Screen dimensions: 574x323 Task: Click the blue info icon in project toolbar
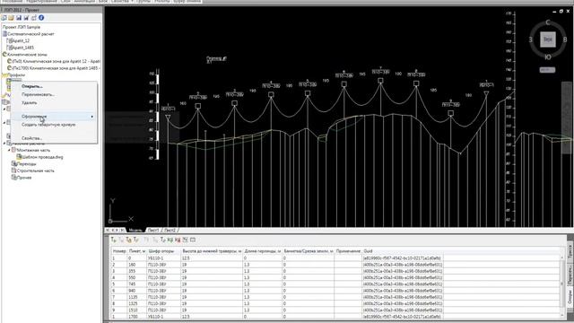coord(41,18)
